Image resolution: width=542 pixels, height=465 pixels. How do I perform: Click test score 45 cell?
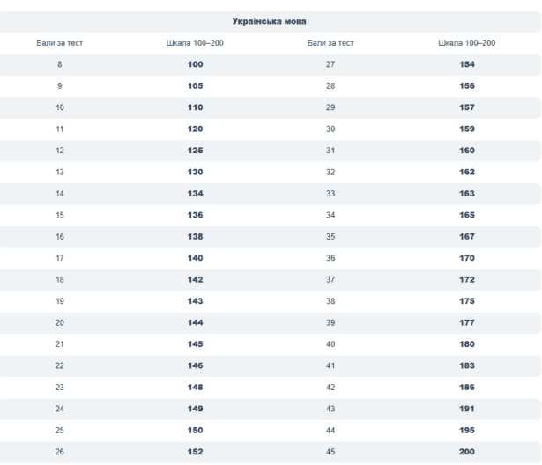[x=330, y=452]
